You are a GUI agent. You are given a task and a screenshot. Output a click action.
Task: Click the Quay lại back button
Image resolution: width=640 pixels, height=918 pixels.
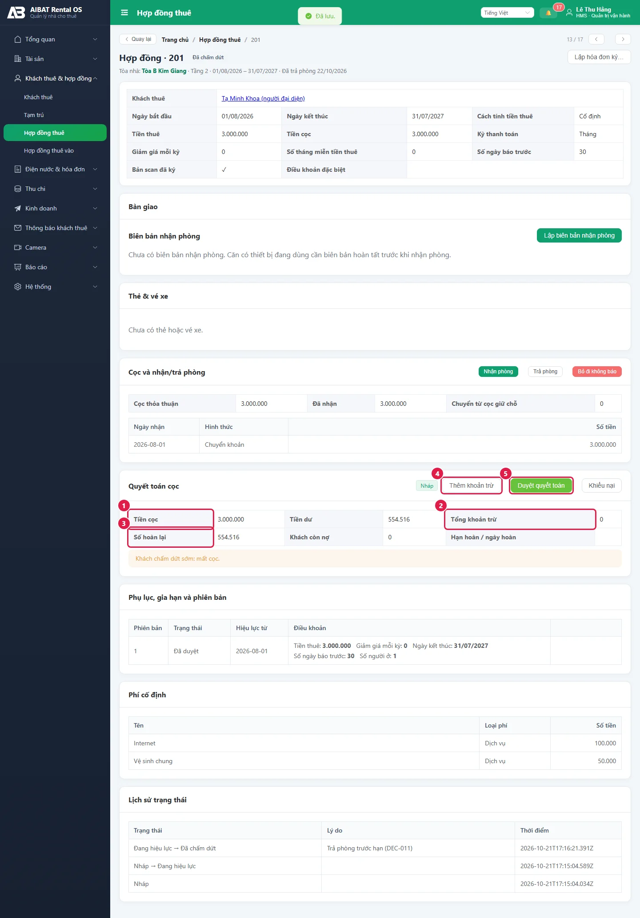pos(138,39)
